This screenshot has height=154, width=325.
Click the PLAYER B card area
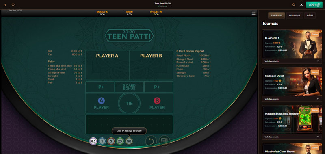coord(151,65)
